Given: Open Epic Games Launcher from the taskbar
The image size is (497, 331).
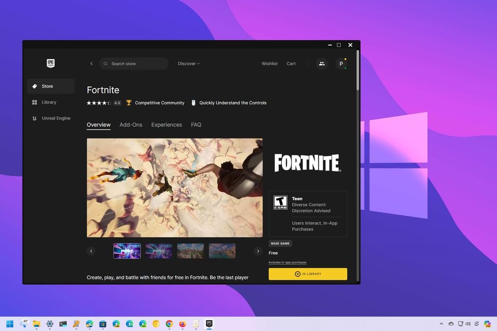Looking at the screenshot, I should (x=209, y=324).
